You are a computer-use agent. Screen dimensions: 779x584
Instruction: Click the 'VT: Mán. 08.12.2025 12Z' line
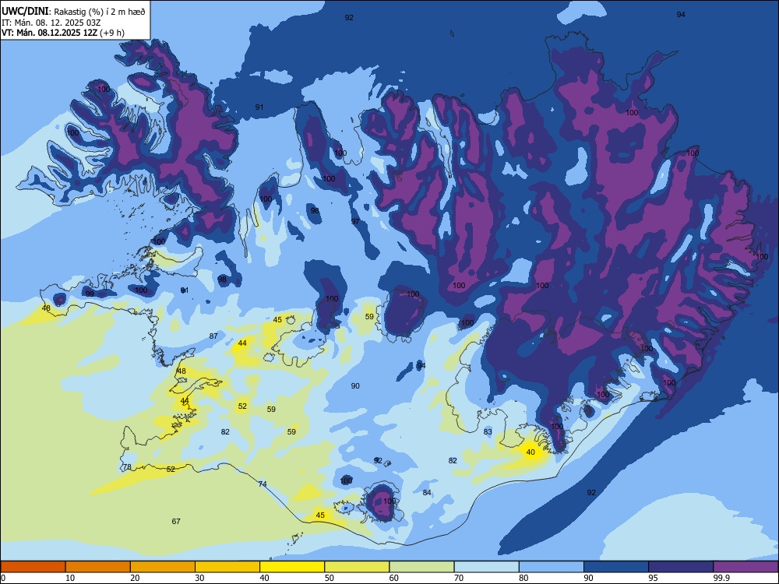coord(50,33)
